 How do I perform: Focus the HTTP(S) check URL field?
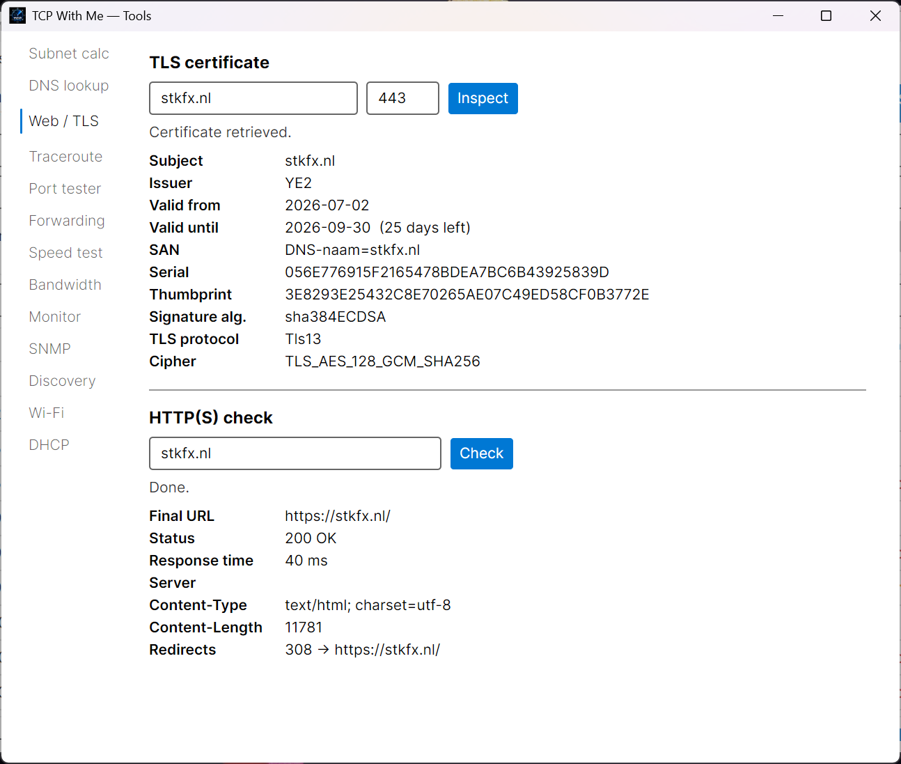point(295,453)
